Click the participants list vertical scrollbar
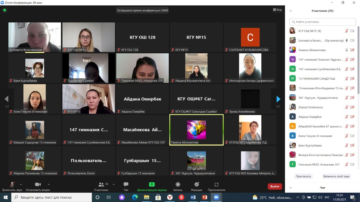 click(358, 60)
